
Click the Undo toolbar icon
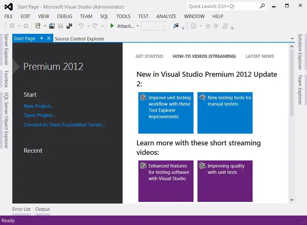pyautogui.click(x=81, y=26)
